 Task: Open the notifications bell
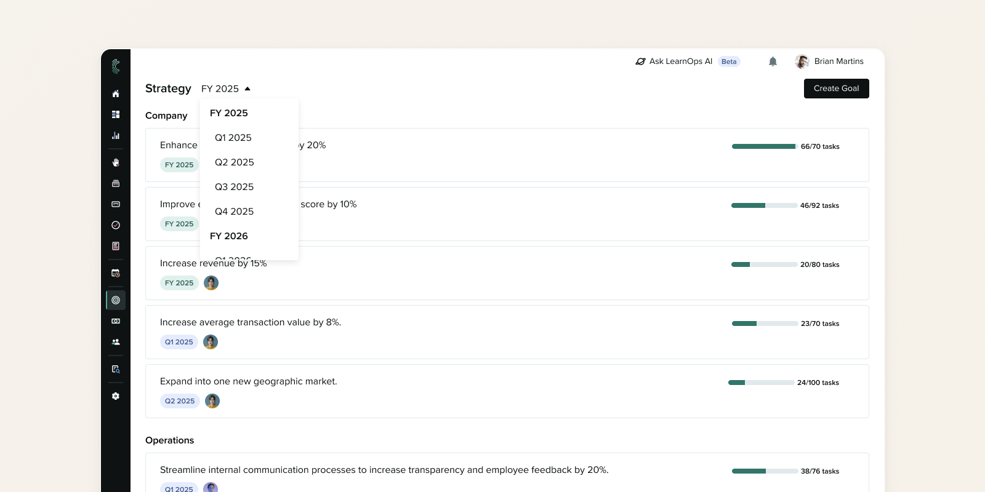point(773,61)
